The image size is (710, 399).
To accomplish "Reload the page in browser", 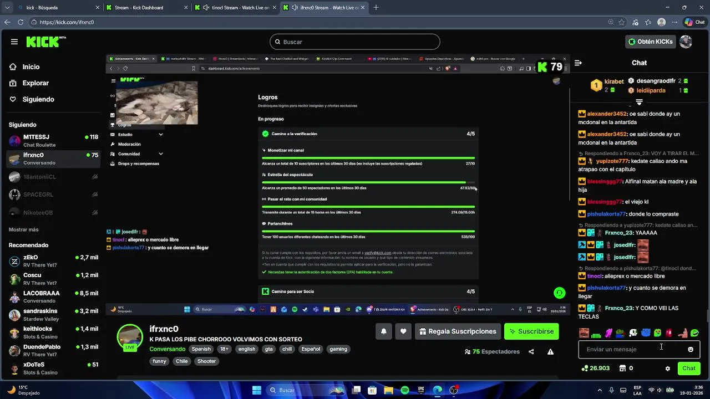I will 21,22.
